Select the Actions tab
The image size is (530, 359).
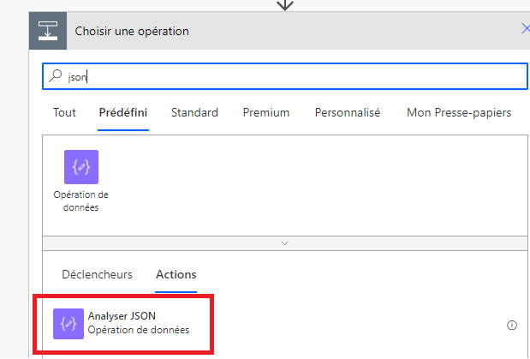coord(176,274)
